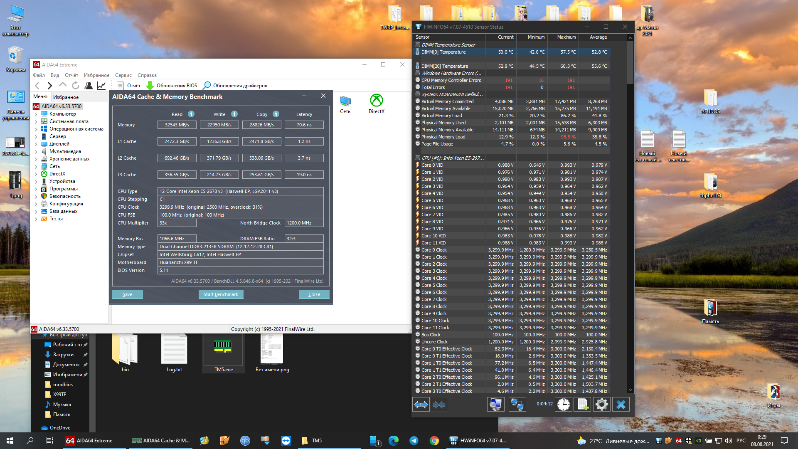The height and width of the screenshot is (449, 798).
Task: Click HWiNFO expand columns arrows icon
Action: pos(421,404)
